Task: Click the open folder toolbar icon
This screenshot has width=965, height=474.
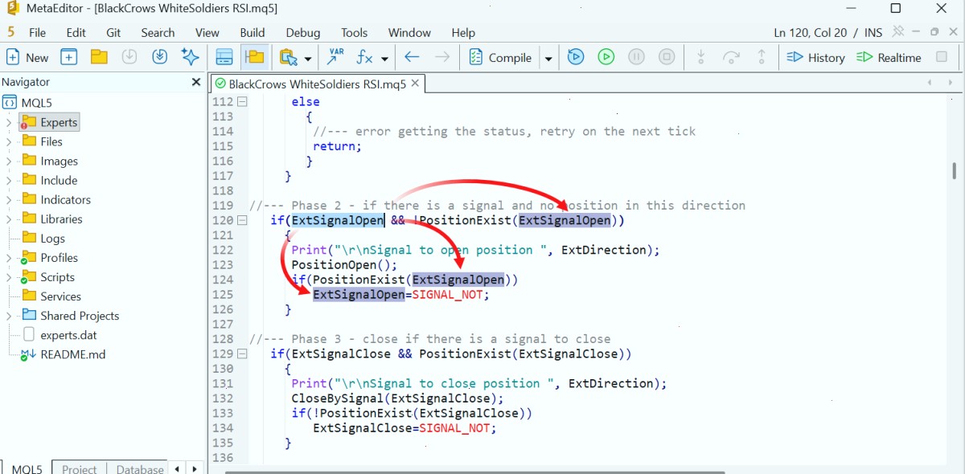Action: click(x=99, y=57)
